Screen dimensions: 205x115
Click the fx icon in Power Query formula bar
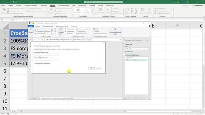tap(42, 40)
